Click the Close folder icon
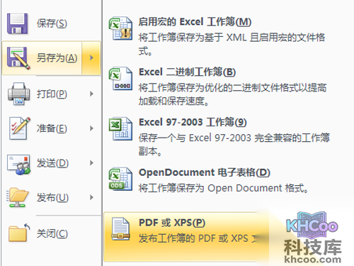354x266 pixels. coord(19,233)
